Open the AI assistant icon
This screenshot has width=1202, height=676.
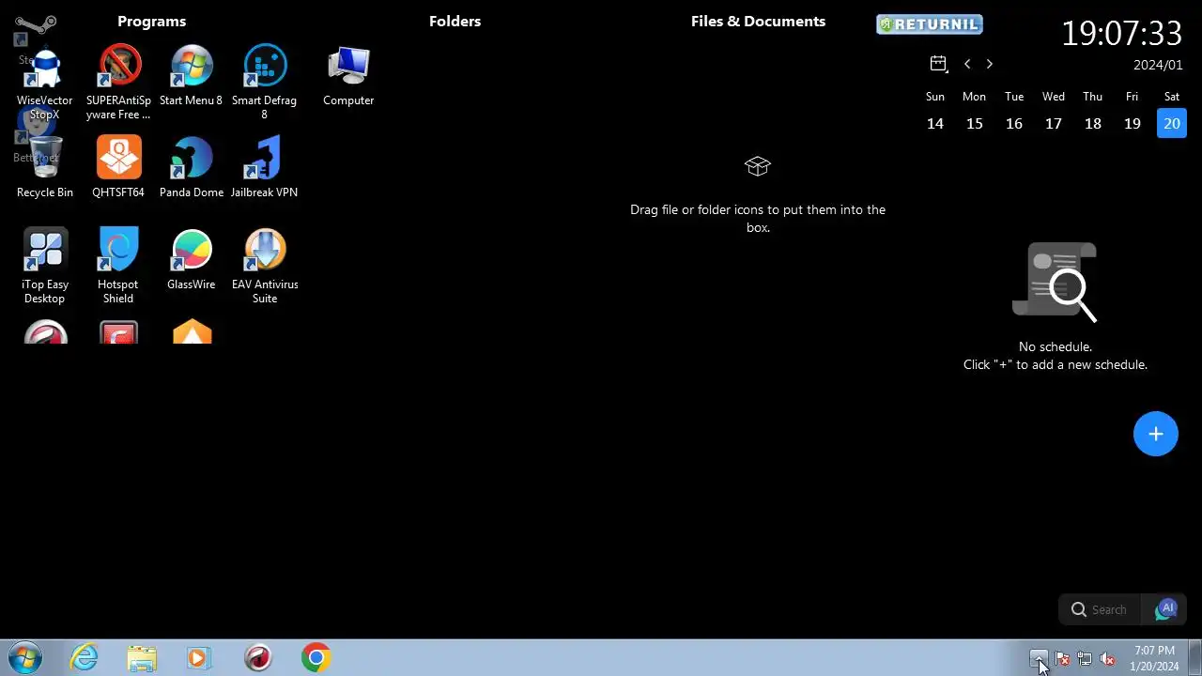[x=1165, y=609]
